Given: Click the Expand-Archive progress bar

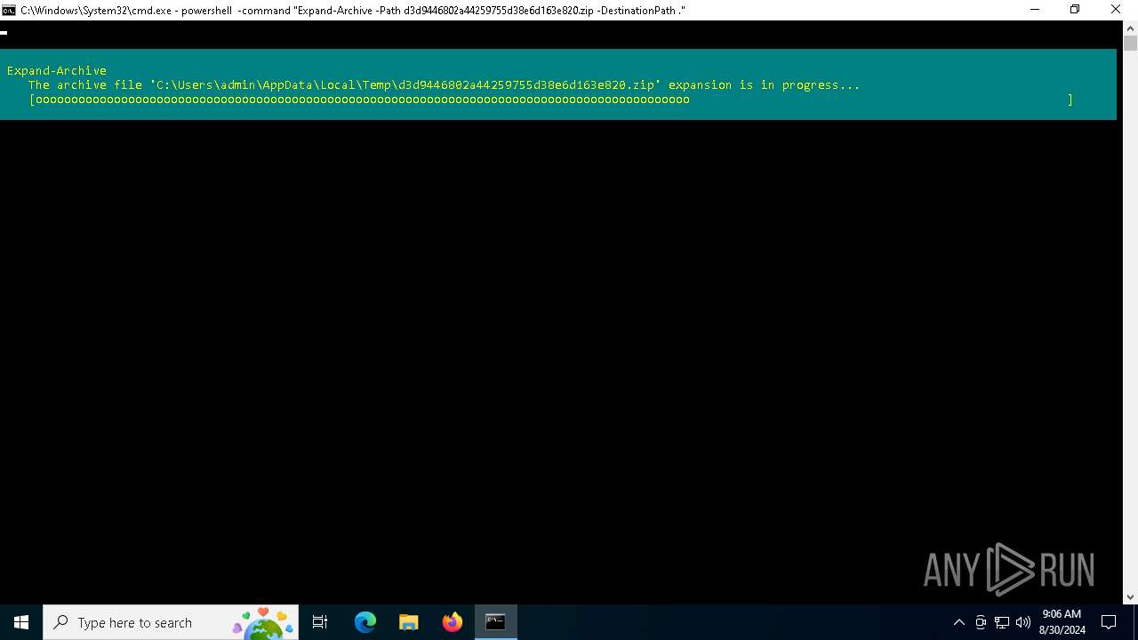Looking at the screenshot, I should [551, 100].
